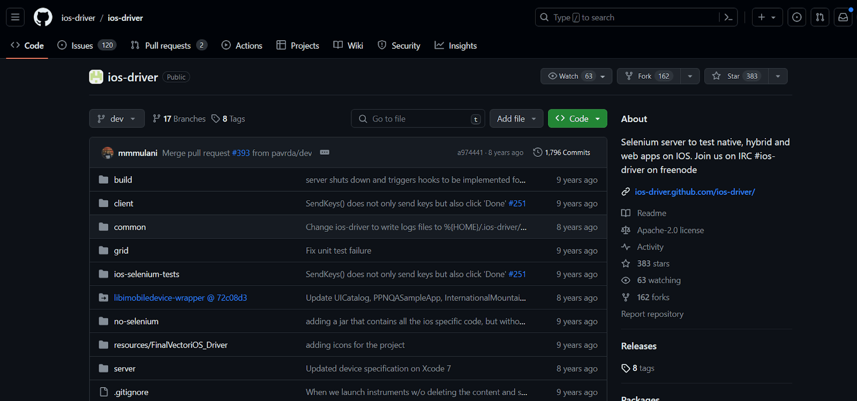The image size is (857, 401).
Task: Open the hamburger navigation menu
Action: (x=16, y=18)
